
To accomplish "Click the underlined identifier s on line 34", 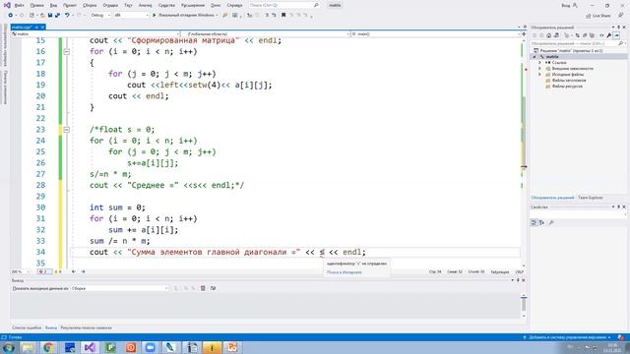I will click(x=322, y=253).
